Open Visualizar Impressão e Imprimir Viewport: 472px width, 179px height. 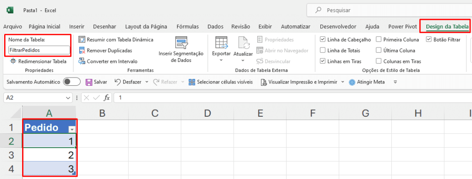pos(299,82)
